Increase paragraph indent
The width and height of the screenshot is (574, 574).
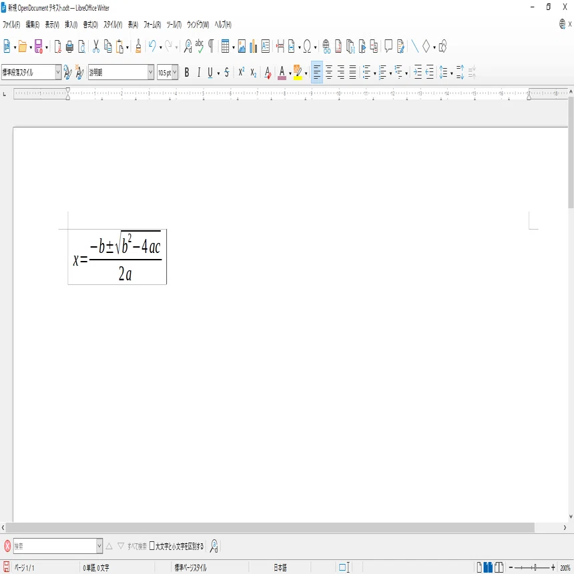(418, 73)
